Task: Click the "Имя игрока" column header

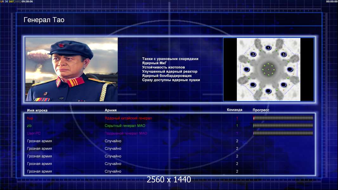Action: (x=37, y=110)
